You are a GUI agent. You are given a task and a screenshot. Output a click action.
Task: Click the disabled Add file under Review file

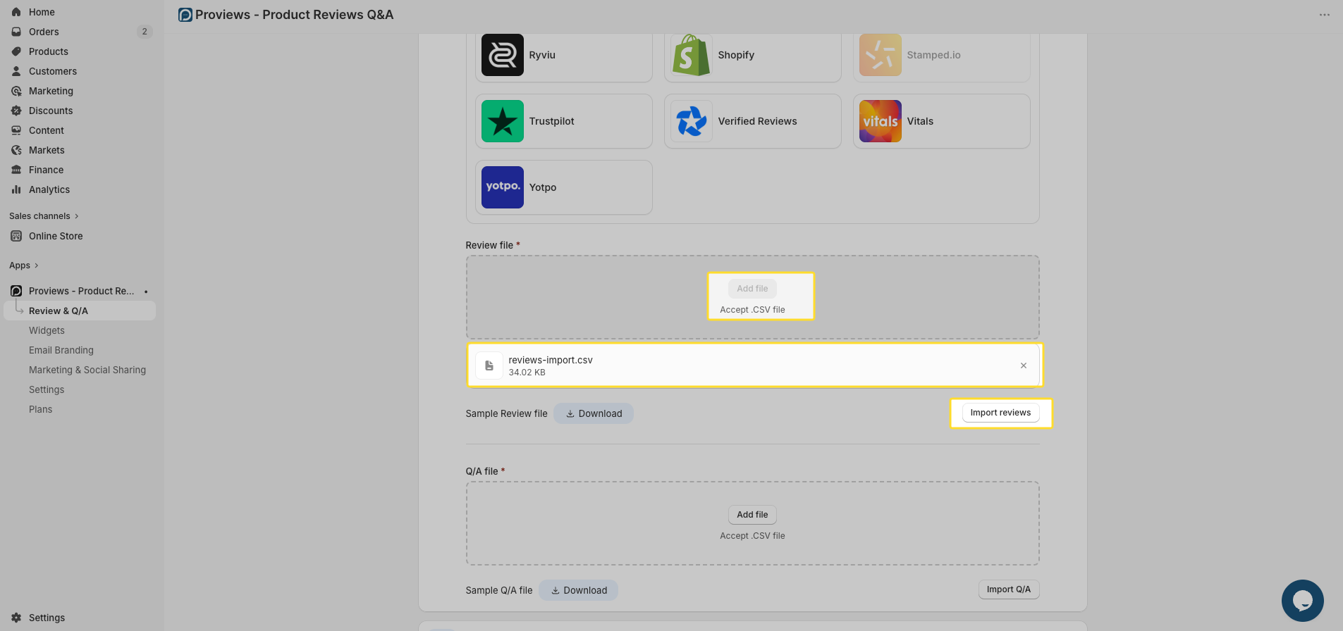coord(752,289)
